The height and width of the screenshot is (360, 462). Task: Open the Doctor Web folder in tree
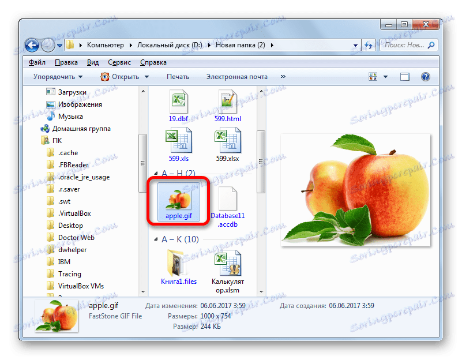click(x=76, y=238)
